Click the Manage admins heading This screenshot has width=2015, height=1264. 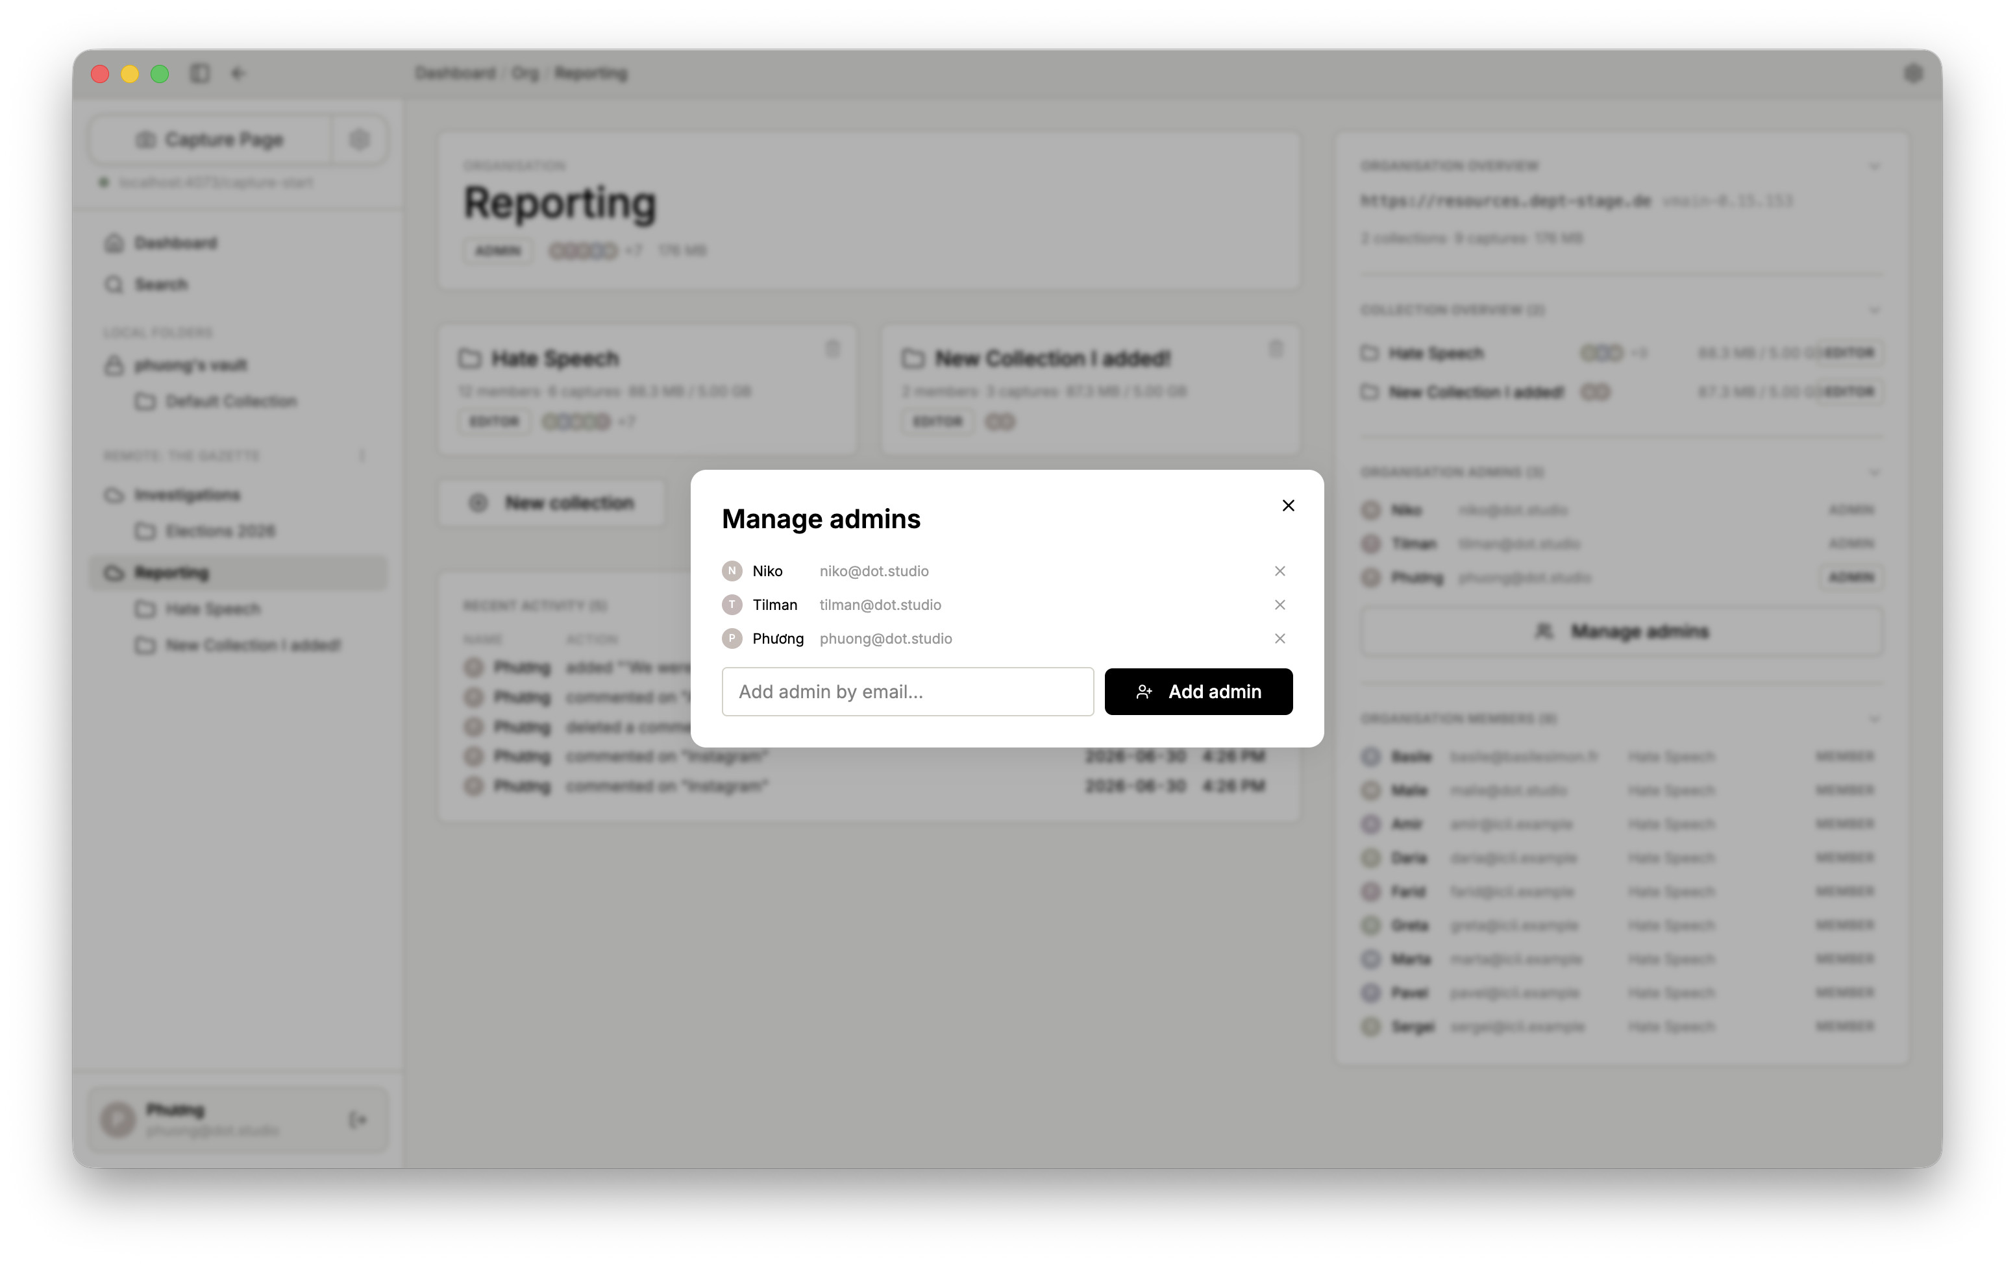821,519
